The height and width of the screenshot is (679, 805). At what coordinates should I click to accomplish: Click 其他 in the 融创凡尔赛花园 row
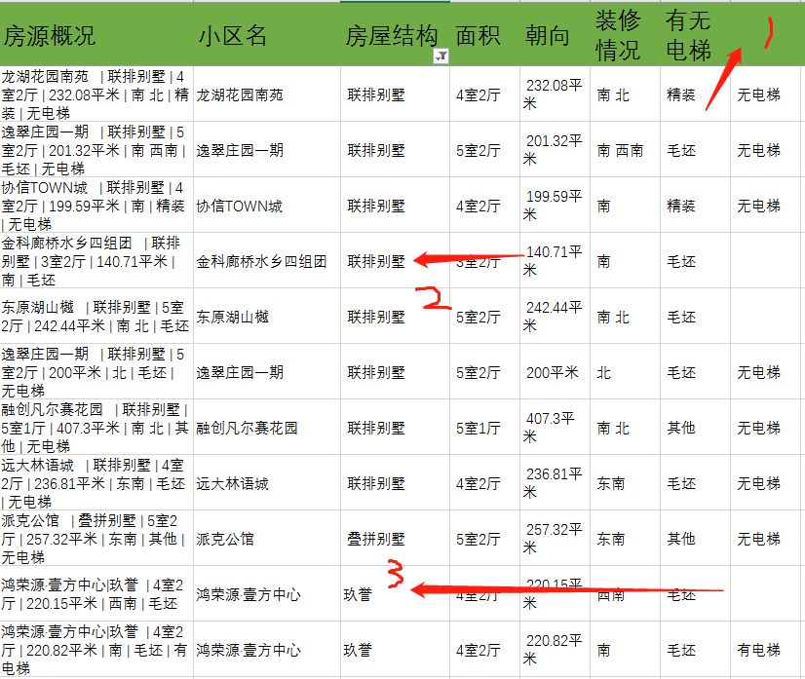click(x=695, y=427)
